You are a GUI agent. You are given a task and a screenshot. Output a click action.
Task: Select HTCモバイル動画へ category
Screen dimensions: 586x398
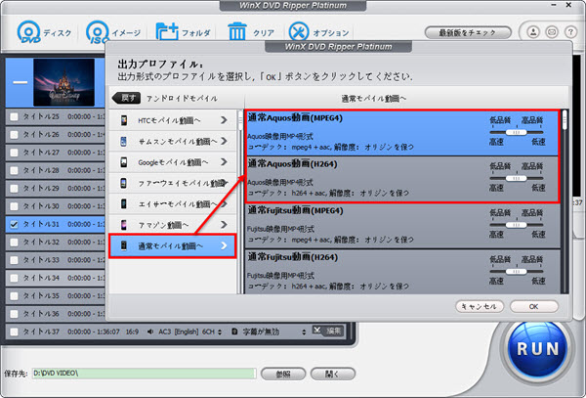pyautogui.click(x=173, y=120)
